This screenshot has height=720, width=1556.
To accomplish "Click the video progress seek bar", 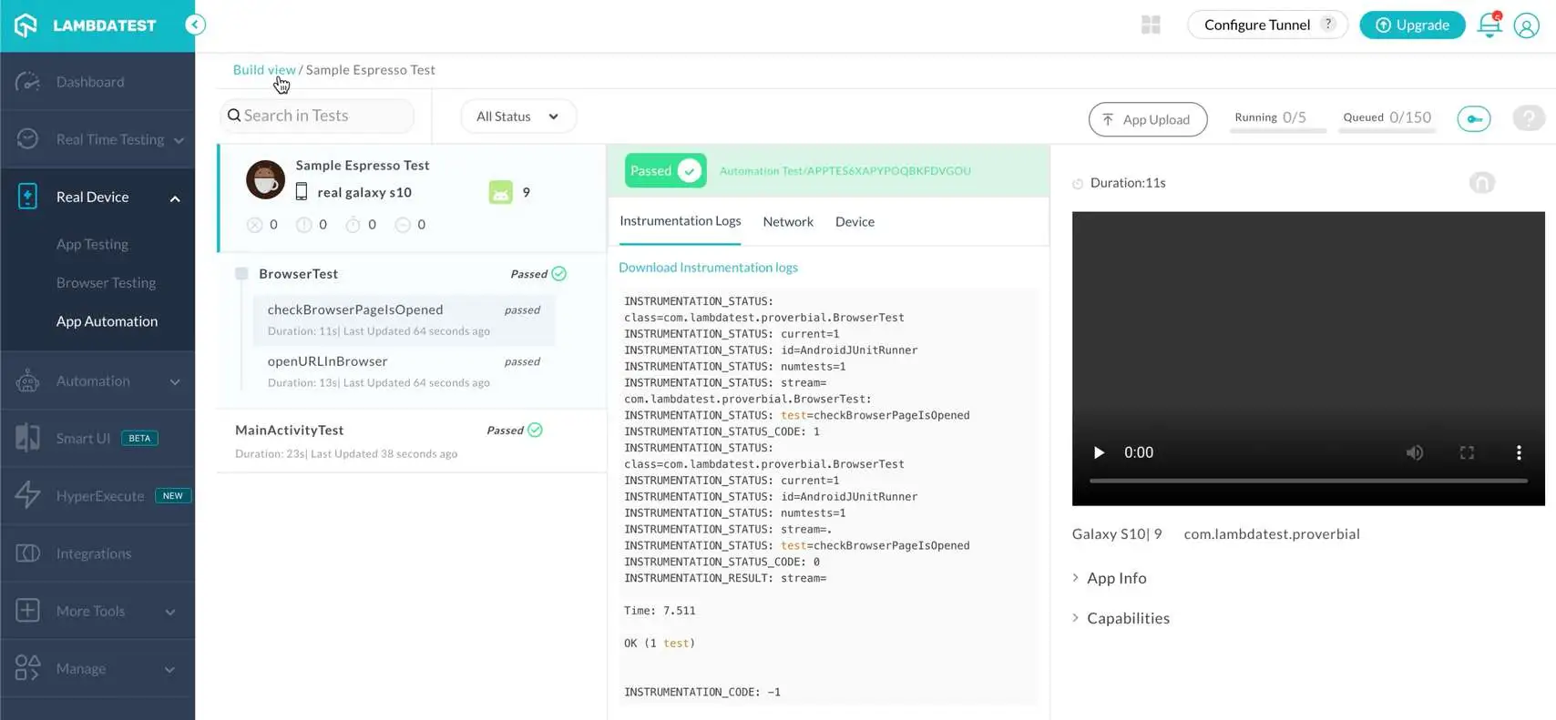I will point(1307,481).
